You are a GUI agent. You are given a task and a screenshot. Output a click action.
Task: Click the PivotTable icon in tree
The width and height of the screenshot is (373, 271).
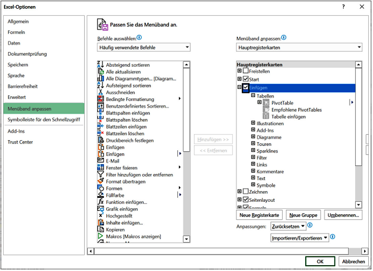coord(266,103)
